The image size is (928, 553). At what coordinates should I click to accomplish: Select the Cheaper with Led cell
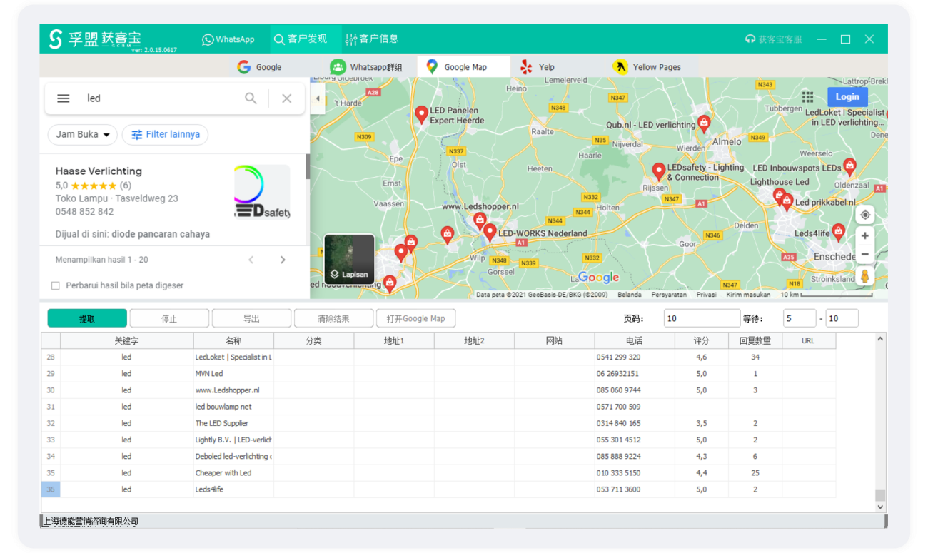click(233, 472)
